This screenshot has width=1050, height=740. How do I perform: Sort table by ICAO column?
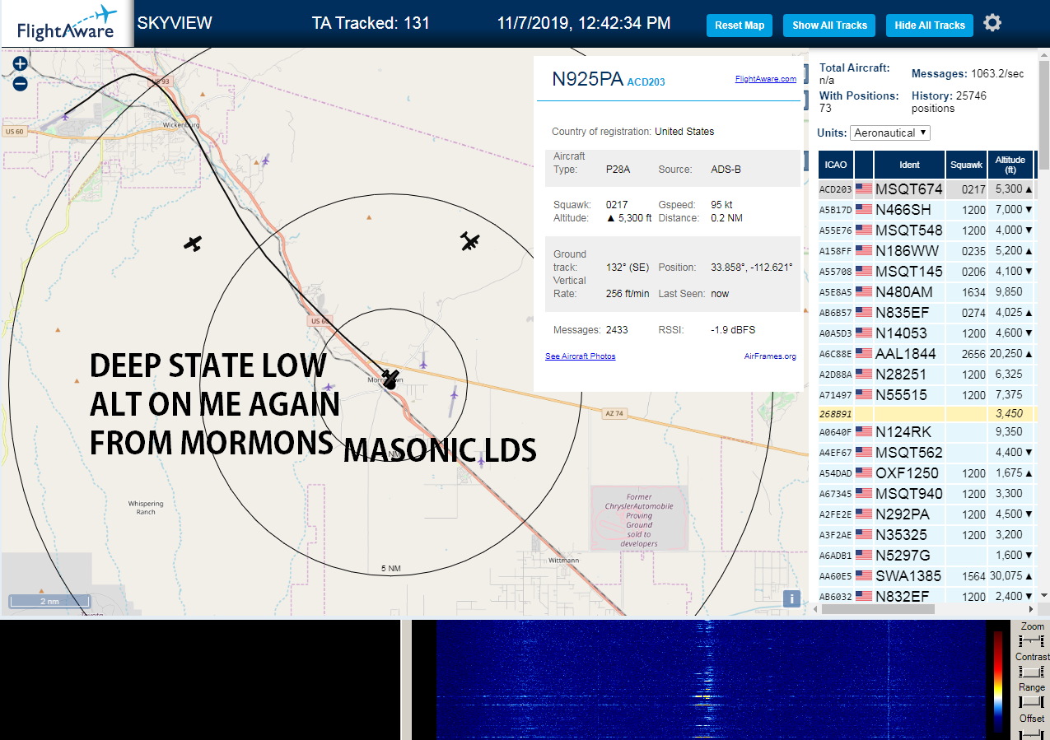point(835,165)
